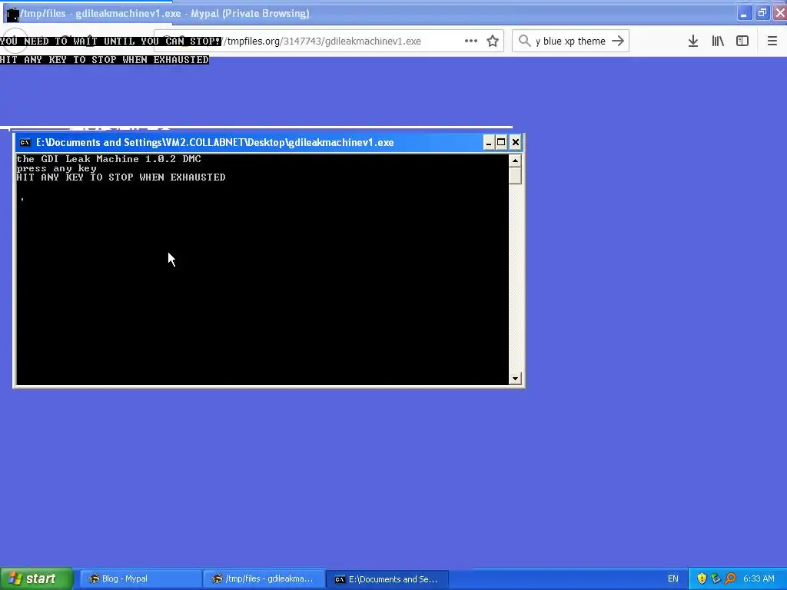Image resolution: width=787 pixels, height=590 pixels.
Task: Click the search magnifier icon in search box
Action: 524,41
